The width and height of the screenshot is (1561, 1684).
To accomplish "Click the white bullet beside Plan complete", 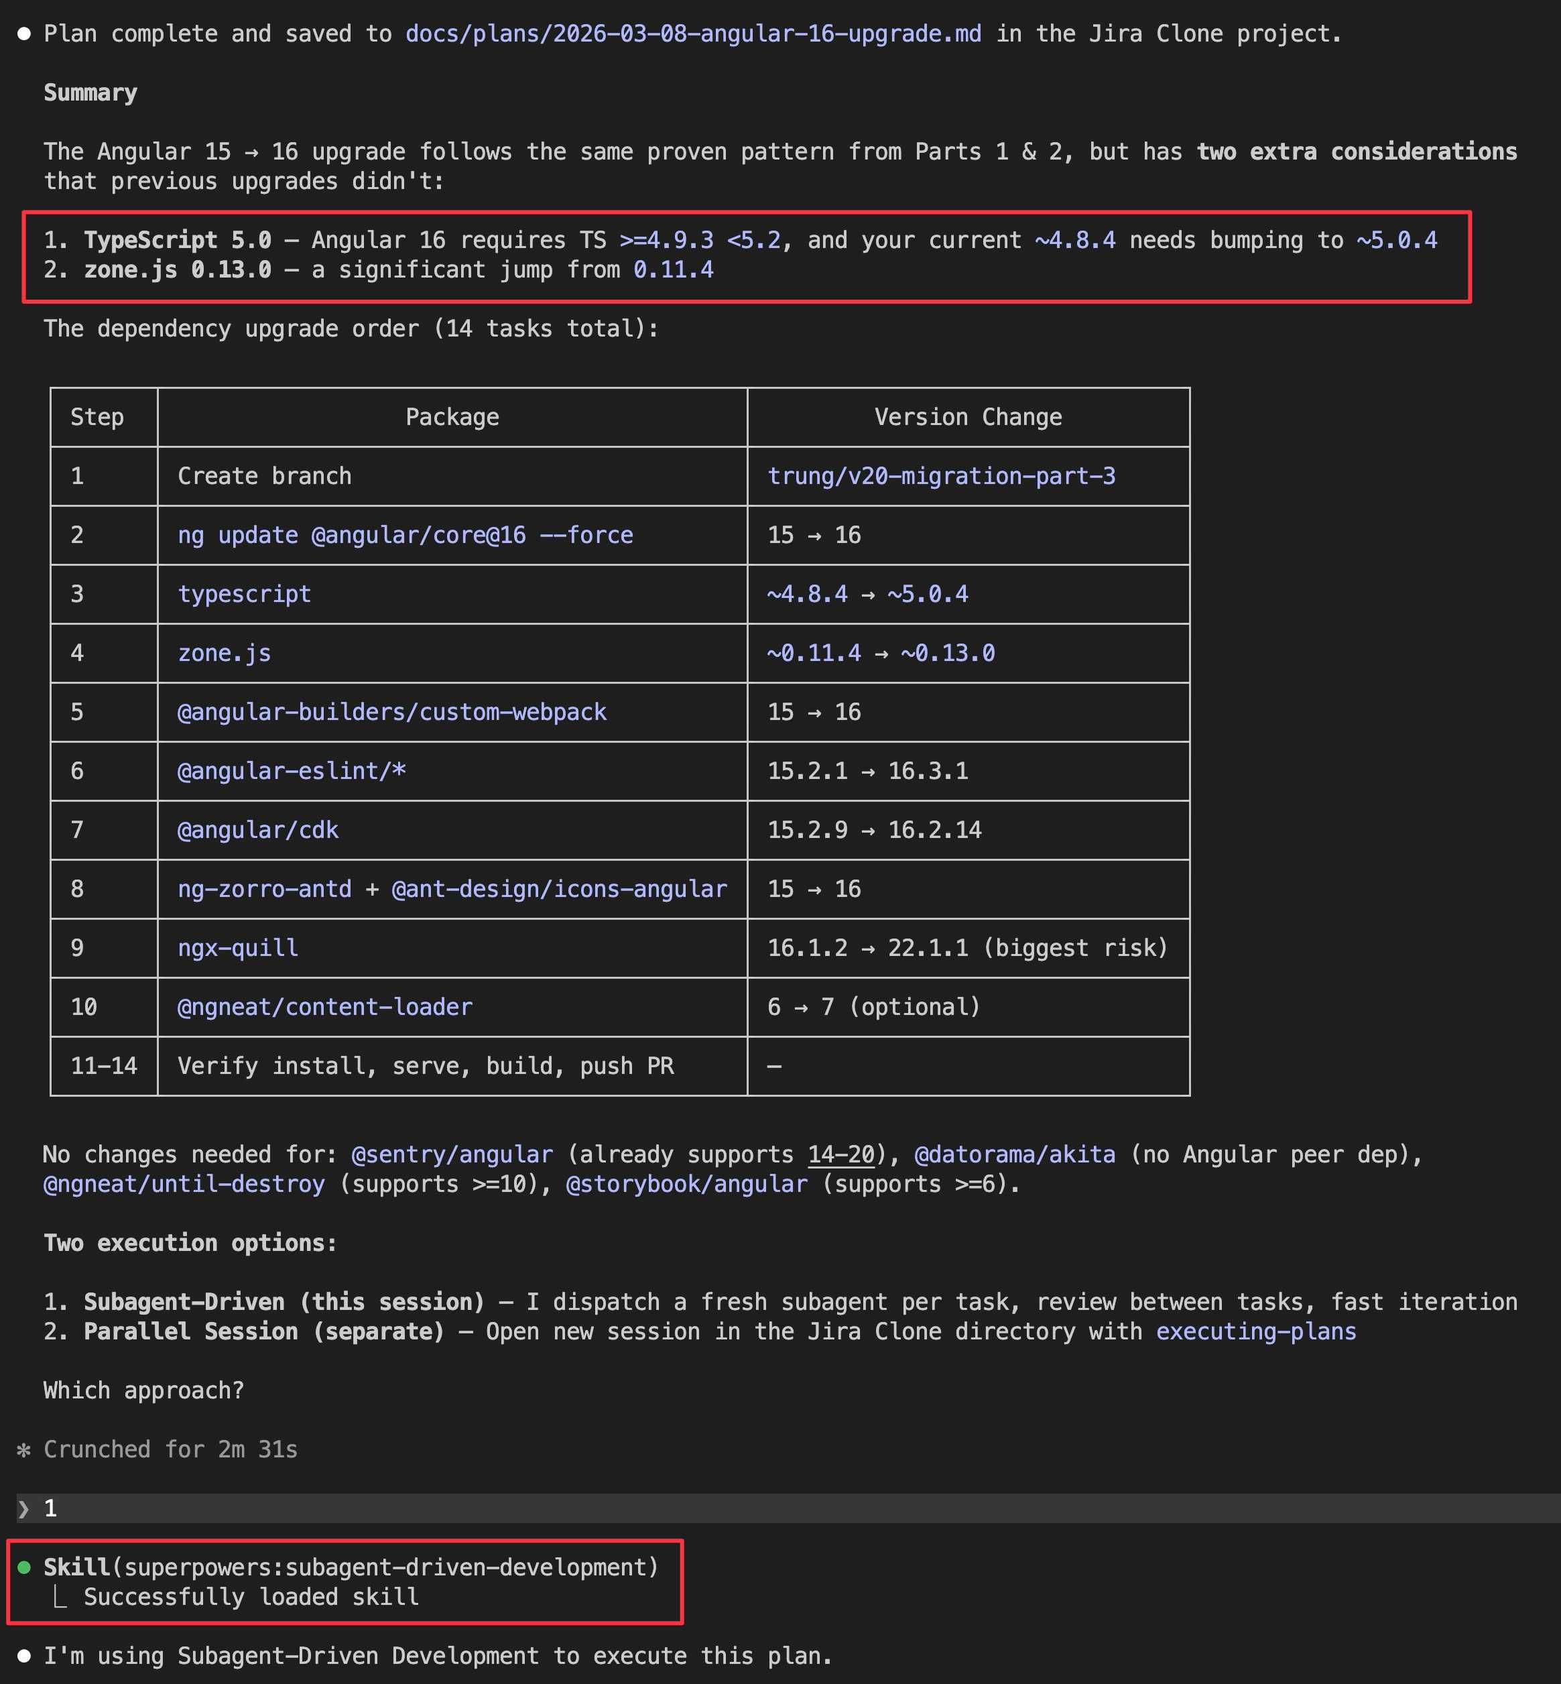I will point(25,34).
